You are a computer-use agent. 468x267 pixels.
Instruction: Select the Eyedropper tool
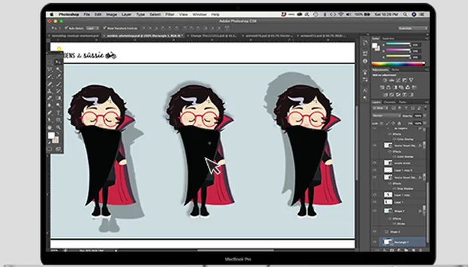pyautogui.click(x=58, y=77)
